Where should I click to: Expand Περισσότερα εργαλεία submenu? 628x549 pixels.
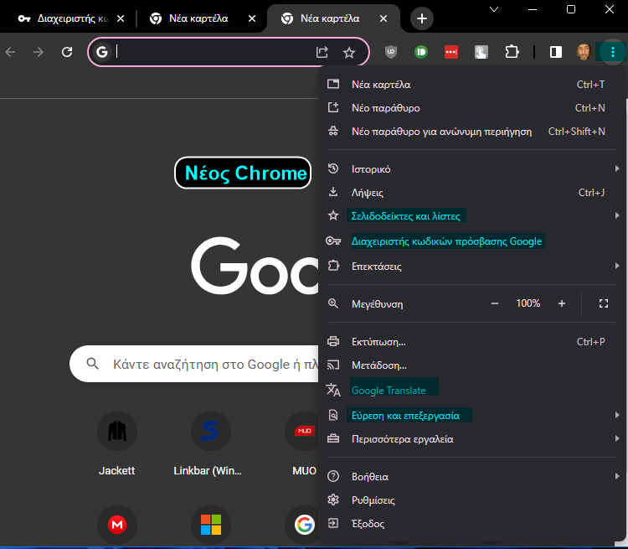pos(472,439)
